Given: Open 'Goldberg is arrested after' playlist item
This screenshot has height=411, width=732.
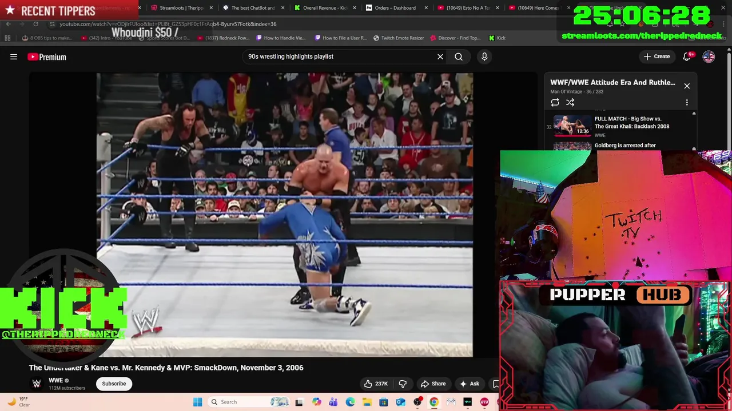Looking at the screenshot, I should point(624,146).
